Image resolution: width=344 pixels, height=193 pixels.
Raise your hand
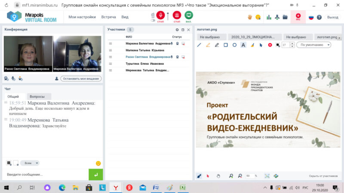pyautogui.click(x=250, y=17)
